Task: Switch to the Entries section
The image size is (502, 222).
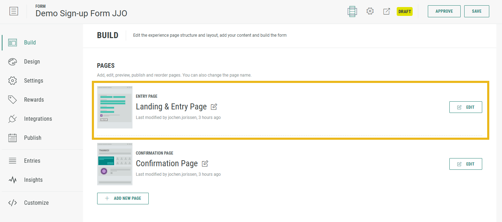Action: (x=32, y=161)
